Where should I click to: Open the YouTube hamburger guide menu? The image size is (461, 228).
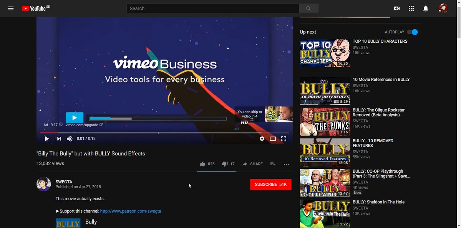(x=11, y=8)
